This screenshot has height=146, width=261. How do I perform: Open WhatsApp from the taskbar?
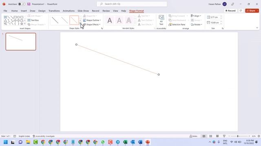[103, 142]
